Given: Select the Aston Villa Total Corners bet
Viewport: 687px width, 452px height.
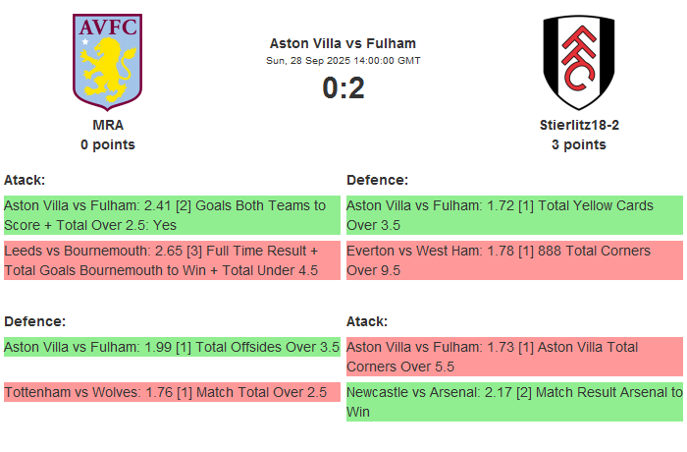Looking at the screenshot, I should coord(513,357).
